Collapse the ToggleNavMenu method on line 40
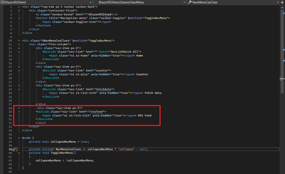 tap(19, 153)
